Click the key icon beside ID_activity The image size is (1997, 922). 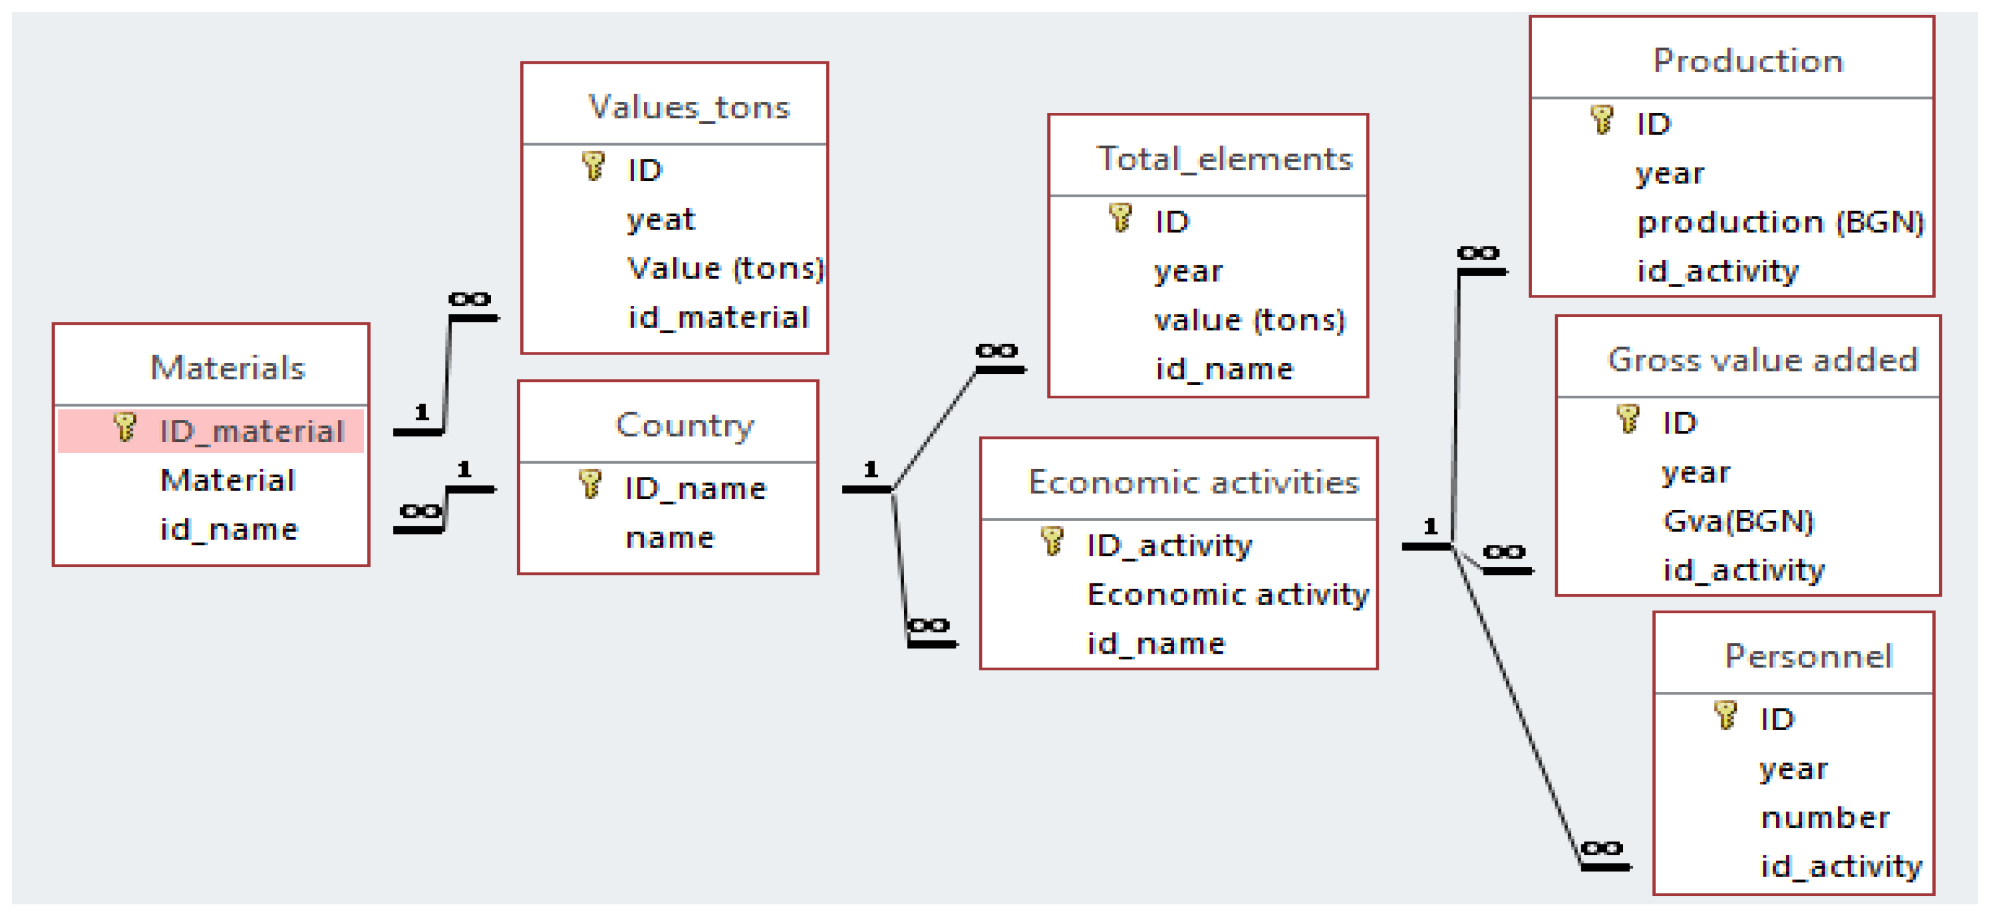(x=1052, y=541)
